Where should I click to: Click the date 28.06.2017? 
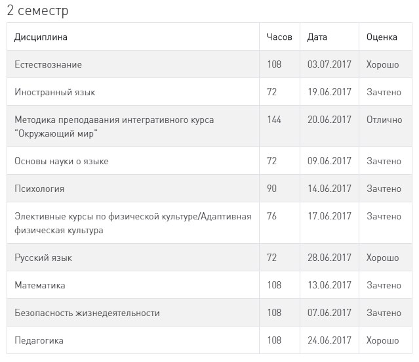point(329,258)
